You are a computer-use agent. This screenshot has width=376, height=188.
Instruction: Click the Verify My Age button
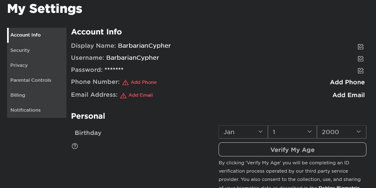(292, 150)
